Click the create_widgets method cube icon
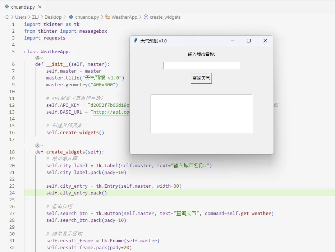The image size is (335, 252). [x=146, y=17]
